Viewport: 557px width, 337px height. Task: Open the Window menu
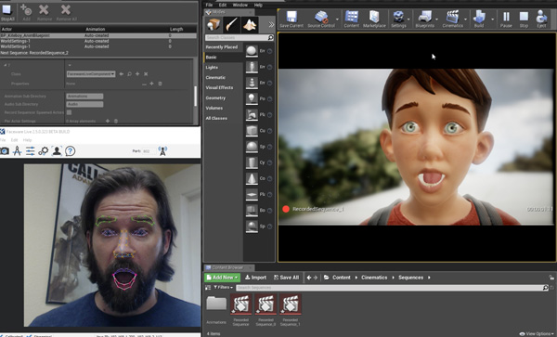click(240, 5)
